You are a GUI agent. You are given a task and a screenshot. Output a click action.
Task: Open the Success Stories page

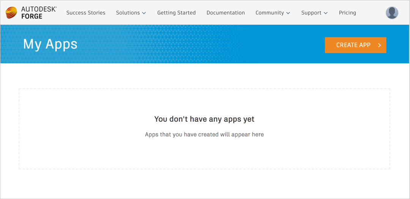(86, 13)
